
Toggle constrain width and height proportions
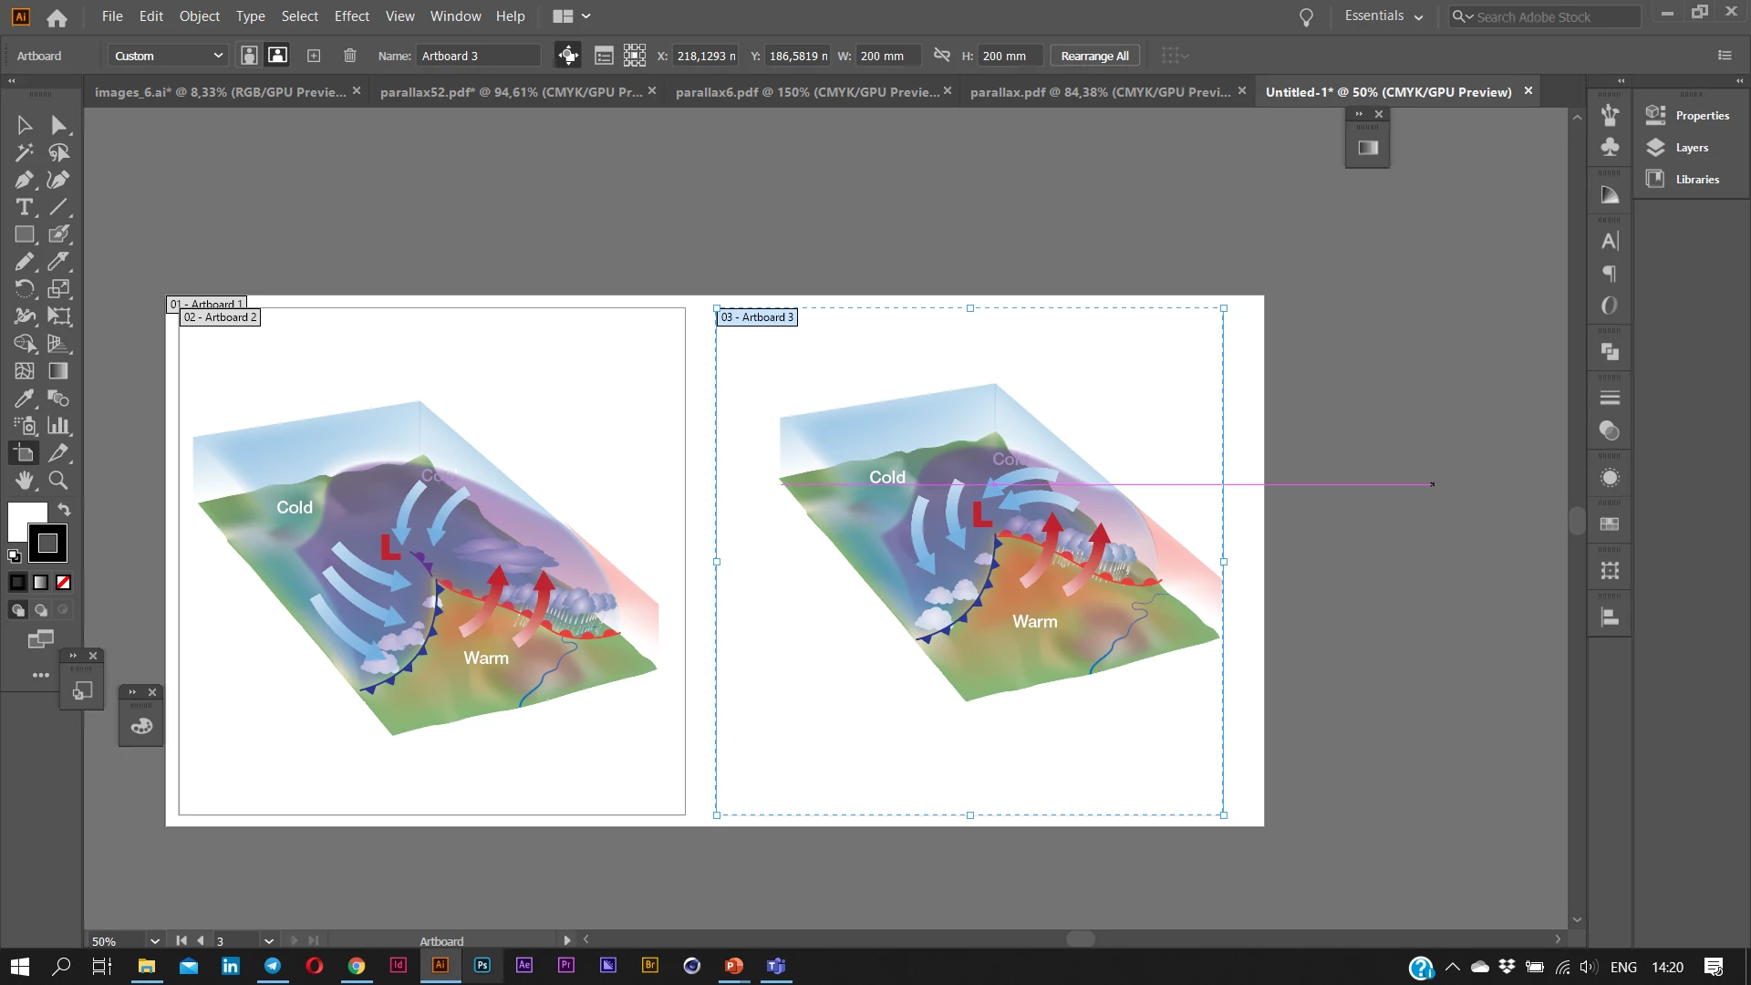942,56
